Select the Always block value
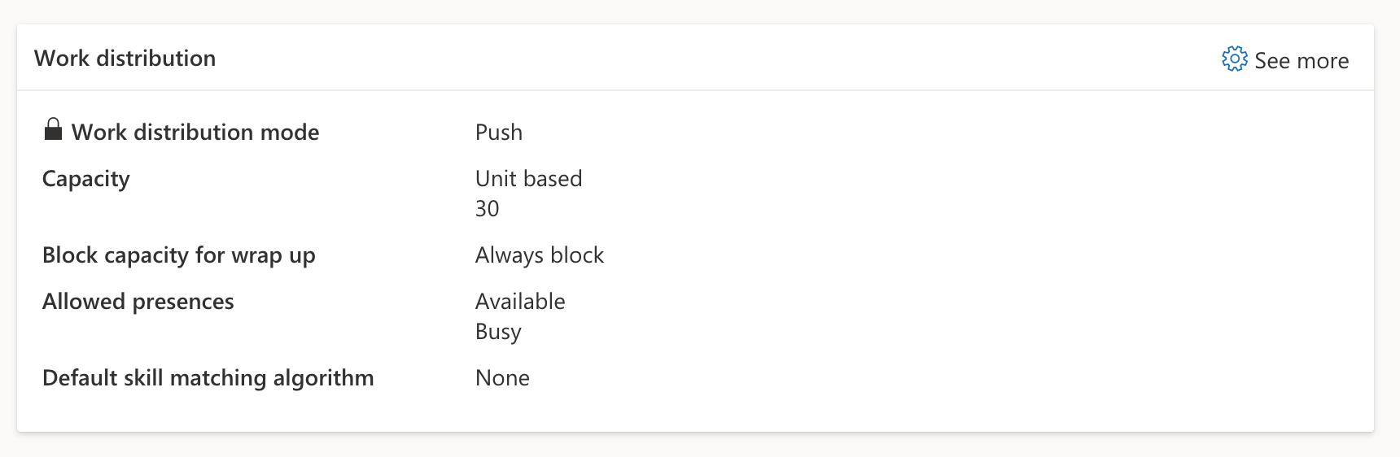 coord(539,255)
